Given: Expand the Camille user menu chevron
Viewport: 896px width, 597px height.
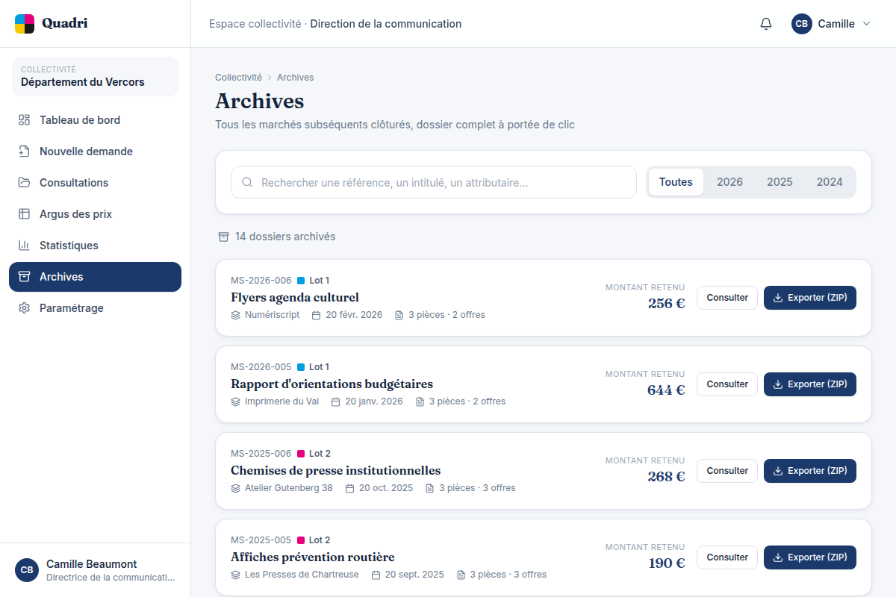Looking at the screenshot, I should [867, 24].
